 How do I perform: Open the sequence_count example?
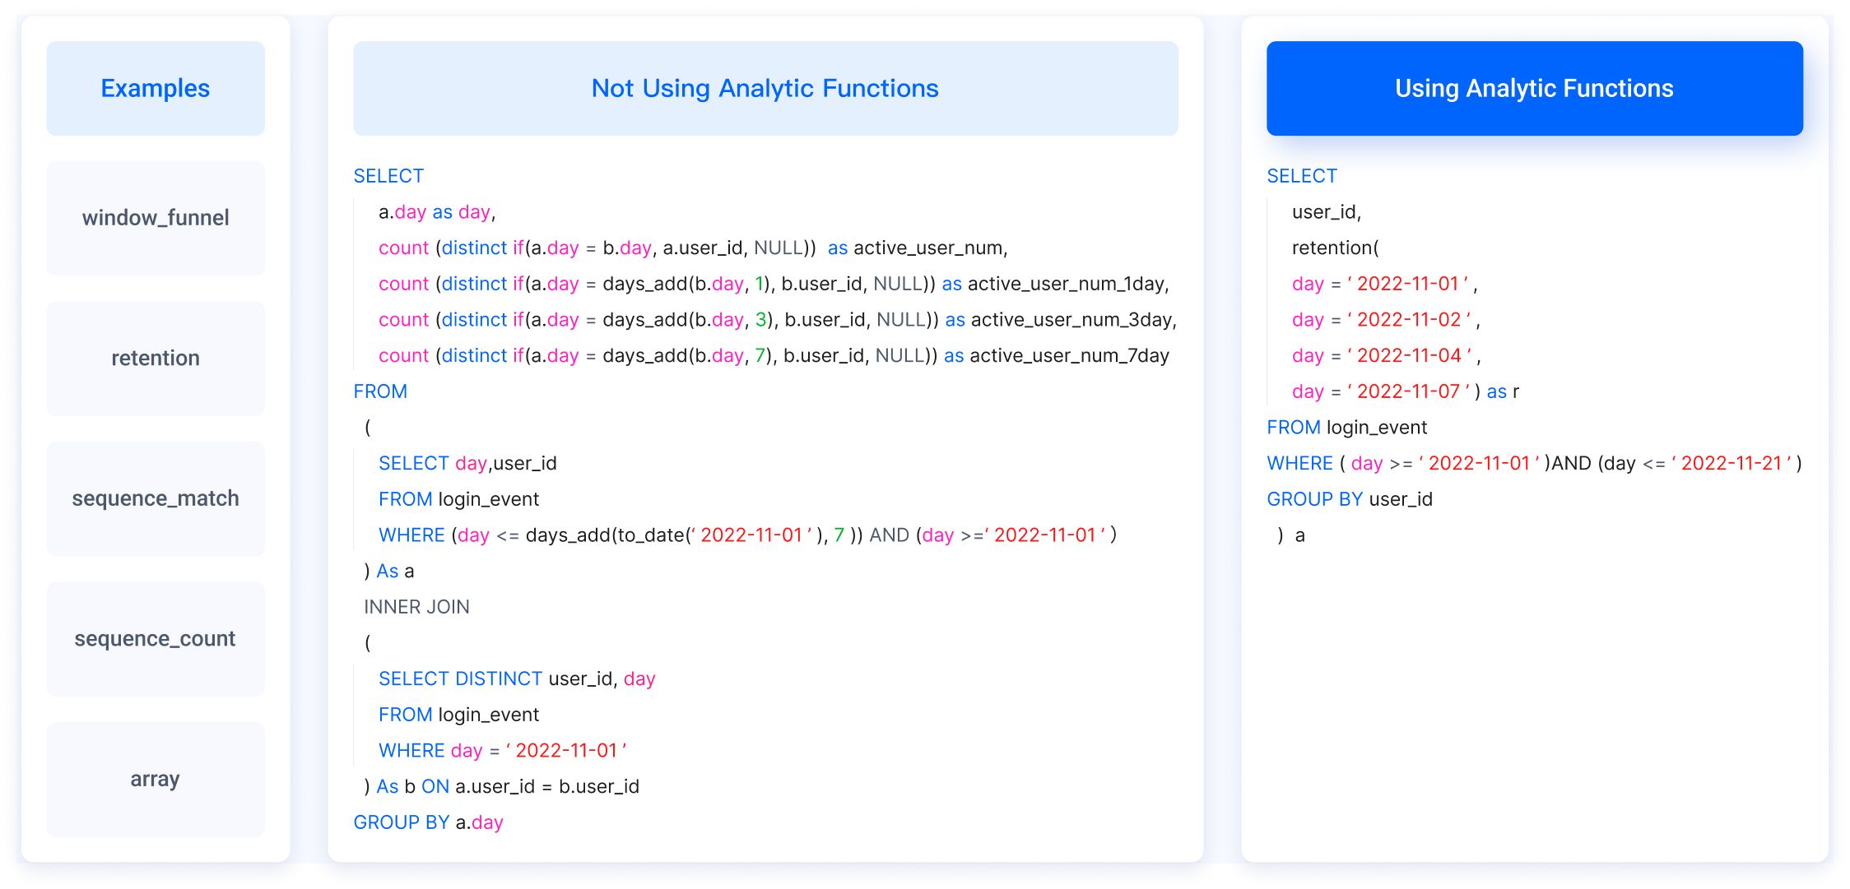(156, 639)
